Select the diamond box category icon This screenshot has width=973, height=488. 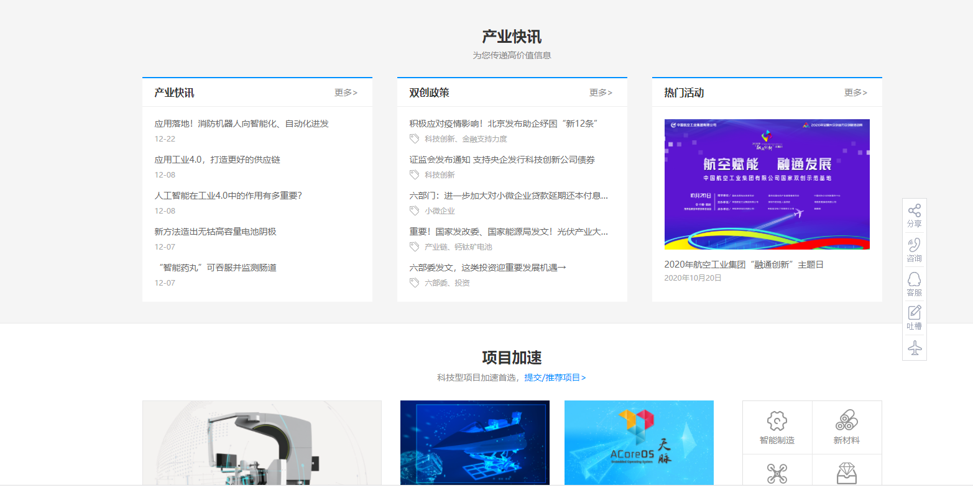(847, 474)
